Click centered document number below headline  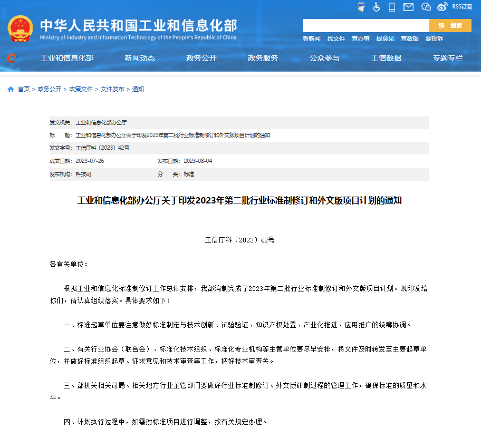pos(239,240)
